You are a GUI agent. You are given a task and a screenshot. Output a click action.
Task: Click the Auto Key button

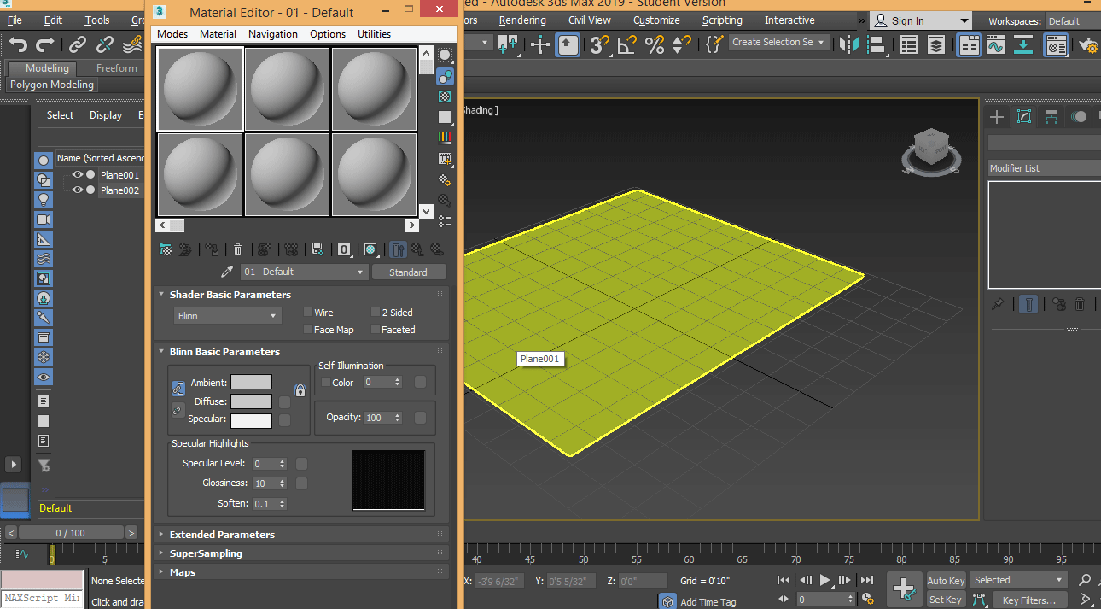pos(945,581)
